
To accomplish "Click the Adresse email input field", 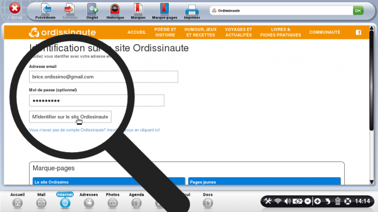I will 104,77.
